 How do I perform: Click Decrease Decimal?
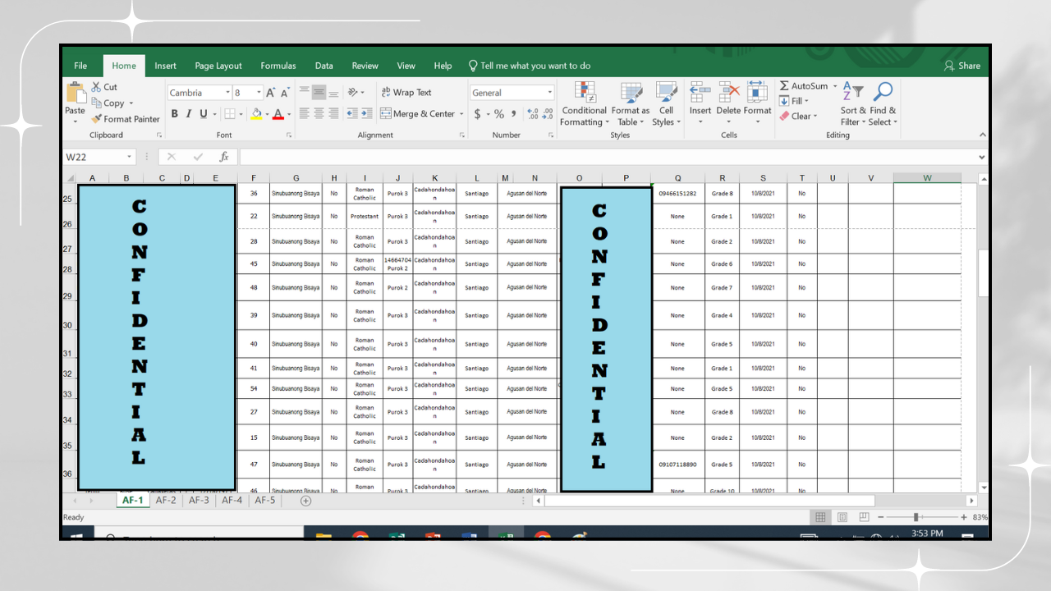coord(548,114)
